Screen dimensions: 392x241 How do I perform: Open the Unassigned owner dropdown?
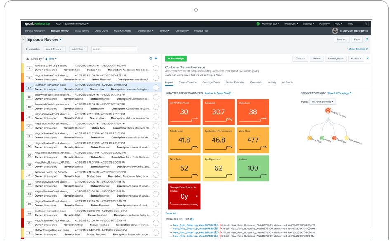point(336,58)
